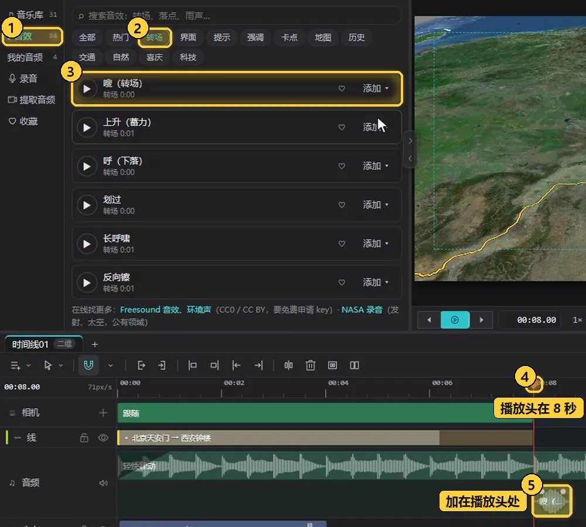Image resolution: width=586 pixels, height=527 pixels.
Task: Trim clip end to playhead icon
Action: point(214,365)
